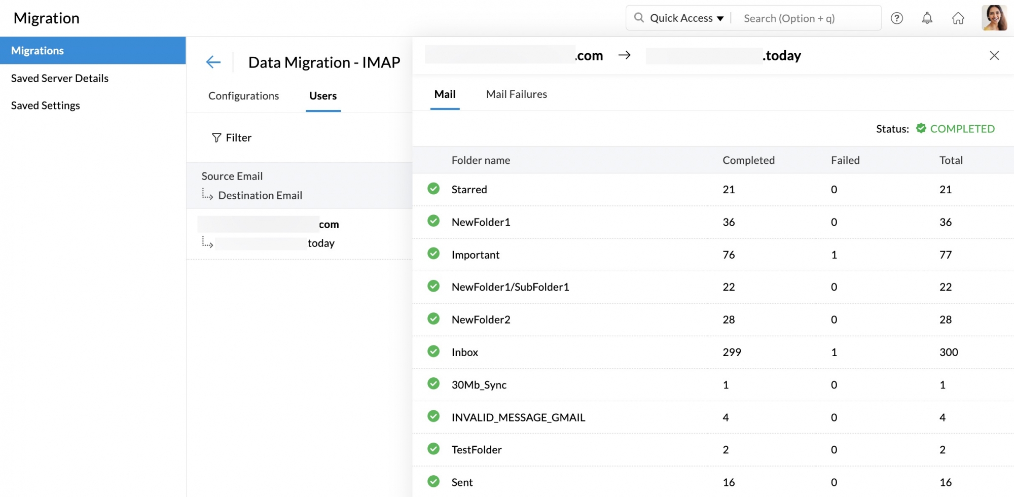1014x497 pixels.
Task: Click the green check beside Inbox folder
Action: pyautogui.click(x=433, y=351)
